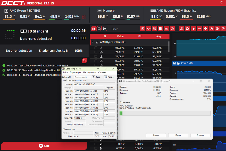Sort by the Avg column header
The width and height of the screenshot is (226, 151).
tap(158, 36)
